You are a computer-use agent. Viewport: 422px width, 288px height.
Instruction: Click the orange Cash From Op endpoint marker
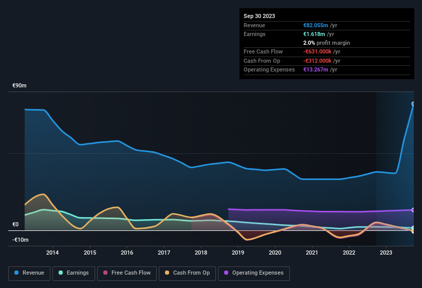(x=413, y=231)
